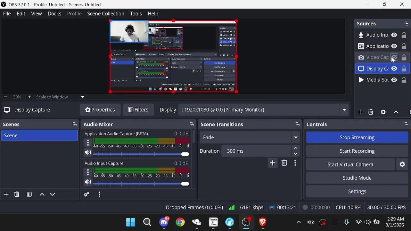The width and height of the screenshot is (411, 231).
Task: Move selected source up
Action: [396, 112]
